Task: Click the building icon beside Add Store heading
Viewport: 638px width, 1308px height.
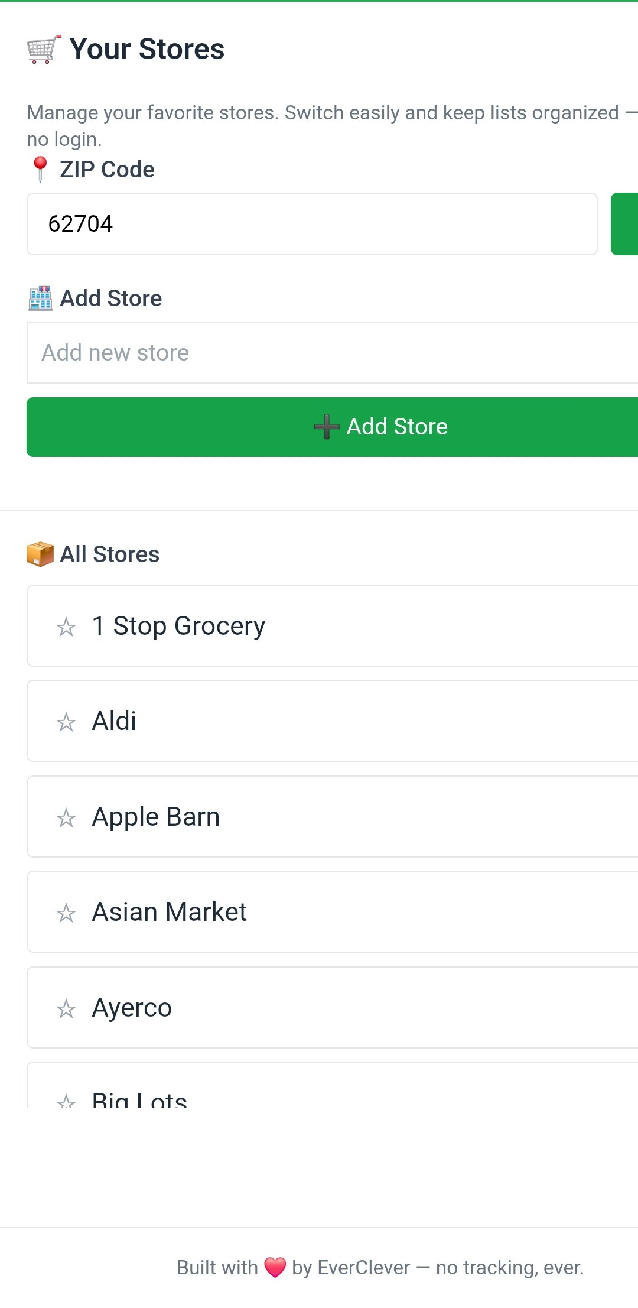Action: point(40,298)
